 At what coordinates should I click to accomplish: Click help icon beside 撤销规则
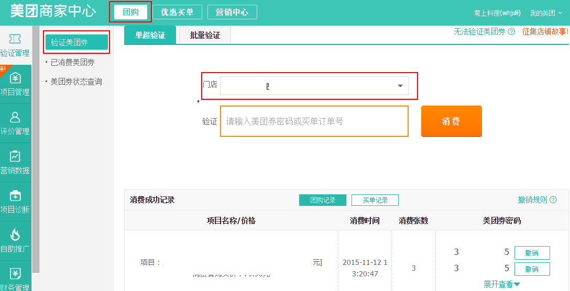click(x=553, y=200)
